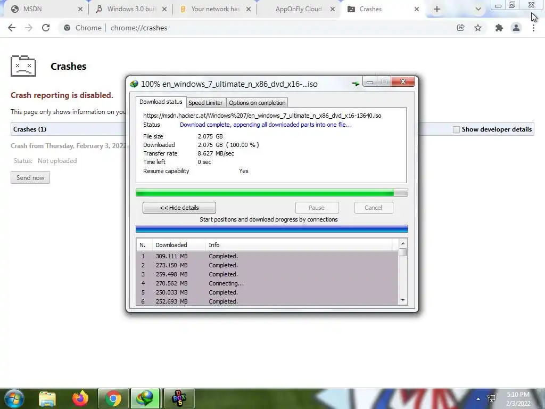Select connection row 5 with 250.033 MB
Screen dimensions: 545x409
pyautogui.click(x=267, y=292)
